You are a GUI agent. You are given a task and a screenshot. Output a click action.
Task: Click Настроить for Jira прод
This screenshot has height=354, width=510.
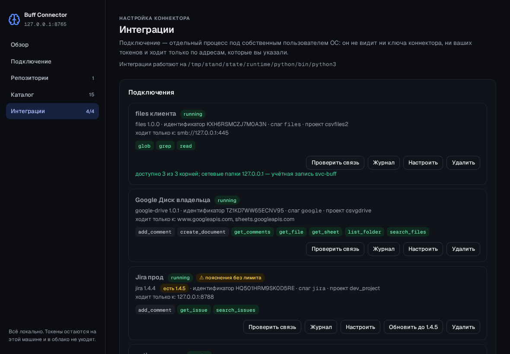(x=360, y=327)
